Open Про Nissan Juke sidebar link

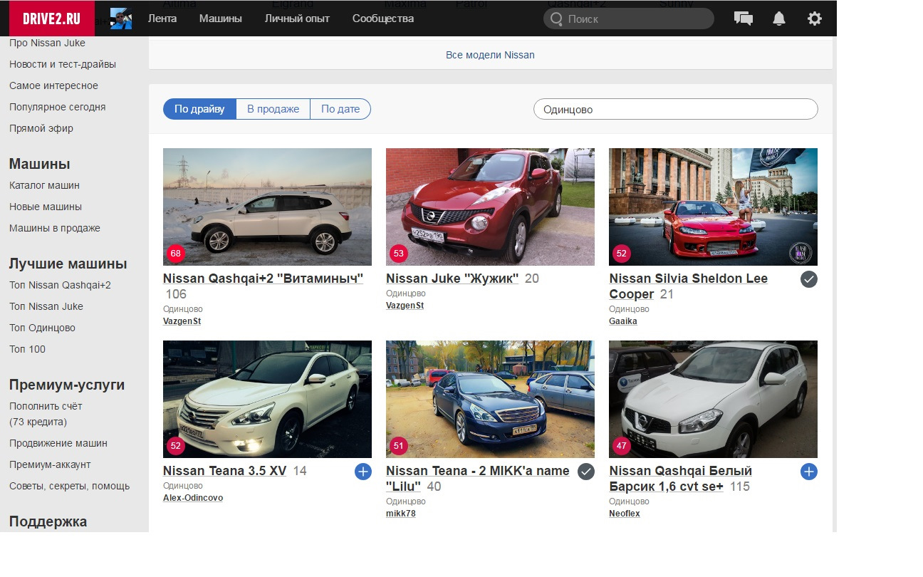[47, 43]
